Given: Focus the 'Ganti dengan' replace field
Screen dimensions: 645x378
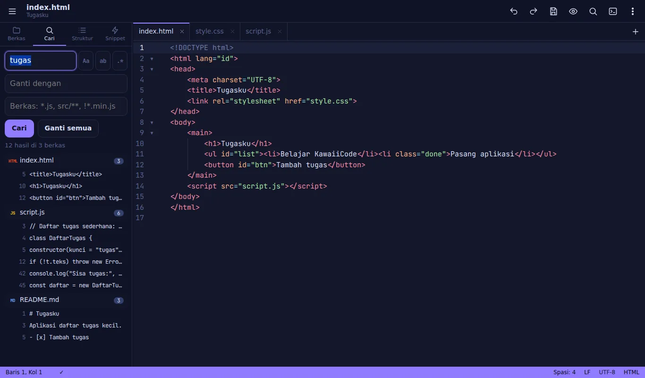Looking at the screenshot, I should [x=66, y=84].
